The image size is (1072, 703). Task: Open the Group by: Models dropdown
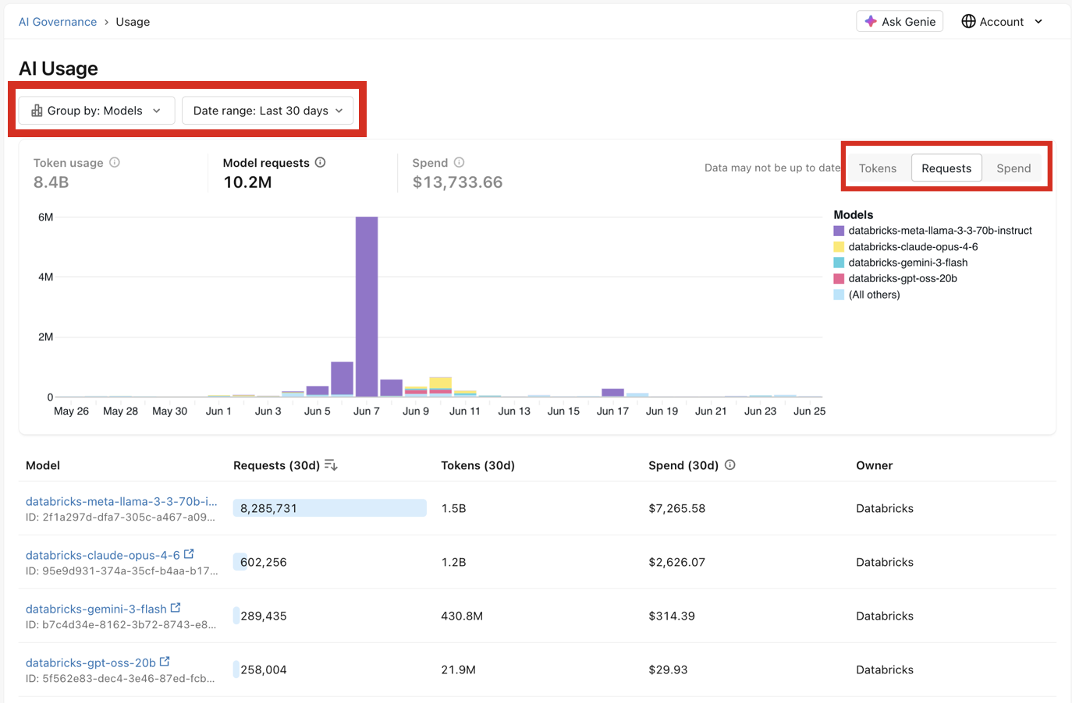(97, 111)
